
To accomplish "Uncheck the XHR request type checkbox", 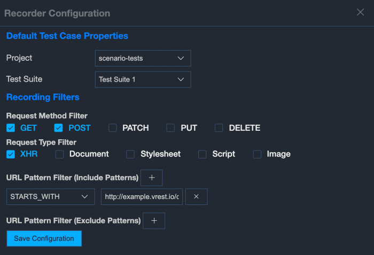I will 11,154.
